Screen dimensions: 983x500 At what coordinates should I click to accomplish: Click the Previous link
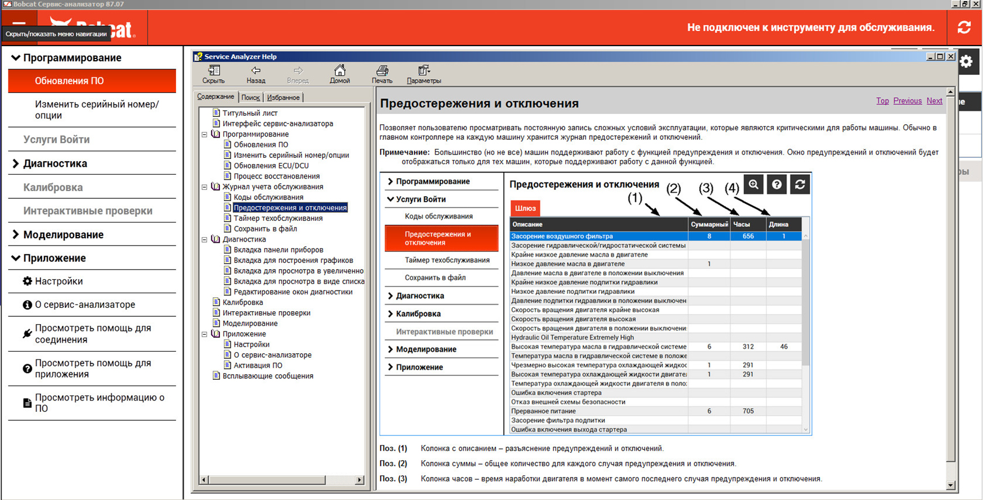click(x=907, y=101)
